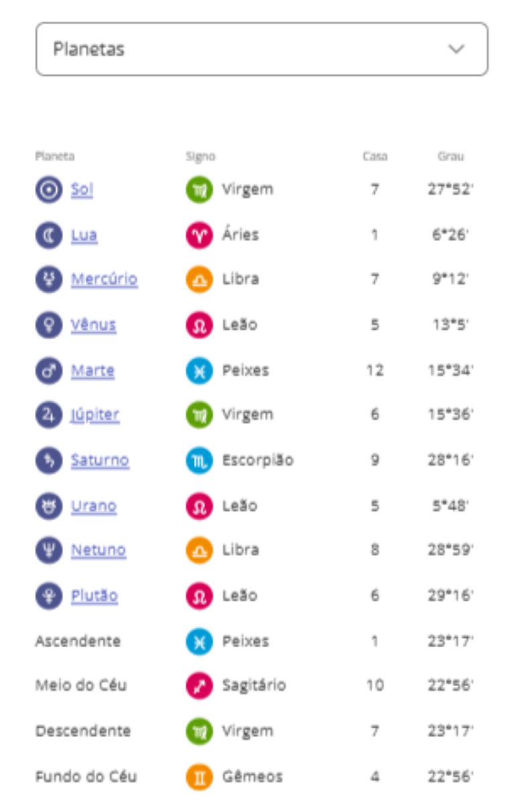Click the chevron arrow in Planetas selector

(456, 49)
